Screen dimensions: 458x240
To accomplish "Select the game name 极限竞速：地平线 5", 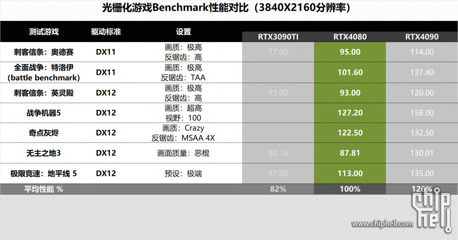I will (44, 173).
